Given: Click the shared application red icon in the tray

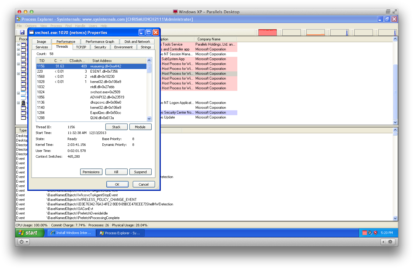Looking at the screenshot, I should [x=364, y=232].
